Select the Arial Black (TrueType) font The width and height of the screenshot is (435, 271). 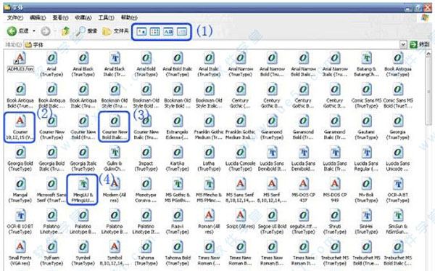[83, 64]
